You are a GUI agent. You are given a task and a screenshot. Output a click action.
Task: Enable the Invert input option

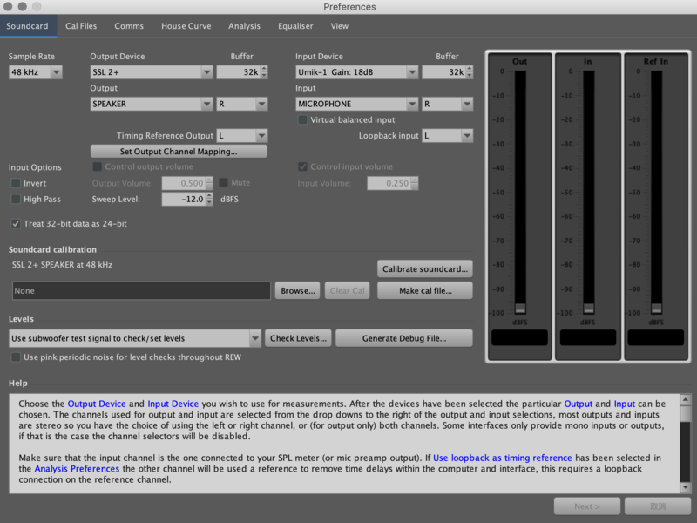[16, 184]
